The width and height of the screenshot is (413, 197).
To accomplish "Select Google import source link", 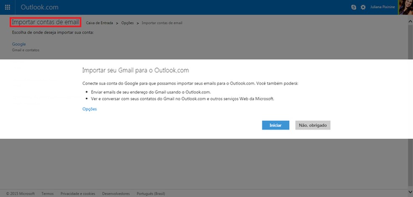I will 19,44.
